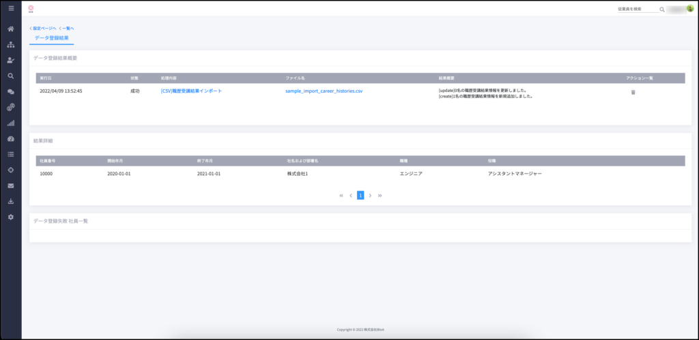Click the 株式会社1 company cell

tap(298, 174)
